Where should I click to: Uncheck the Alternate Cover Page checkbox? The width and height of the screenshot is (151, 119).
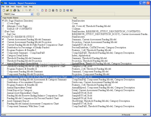pos(3,26)
